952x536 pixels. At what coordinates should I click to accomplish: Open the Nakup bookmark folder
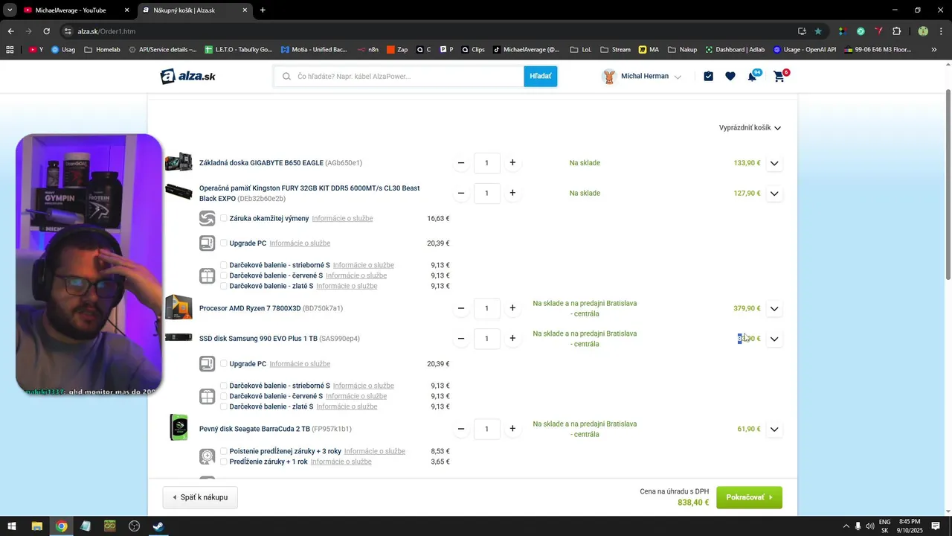[x=682, y=50]
